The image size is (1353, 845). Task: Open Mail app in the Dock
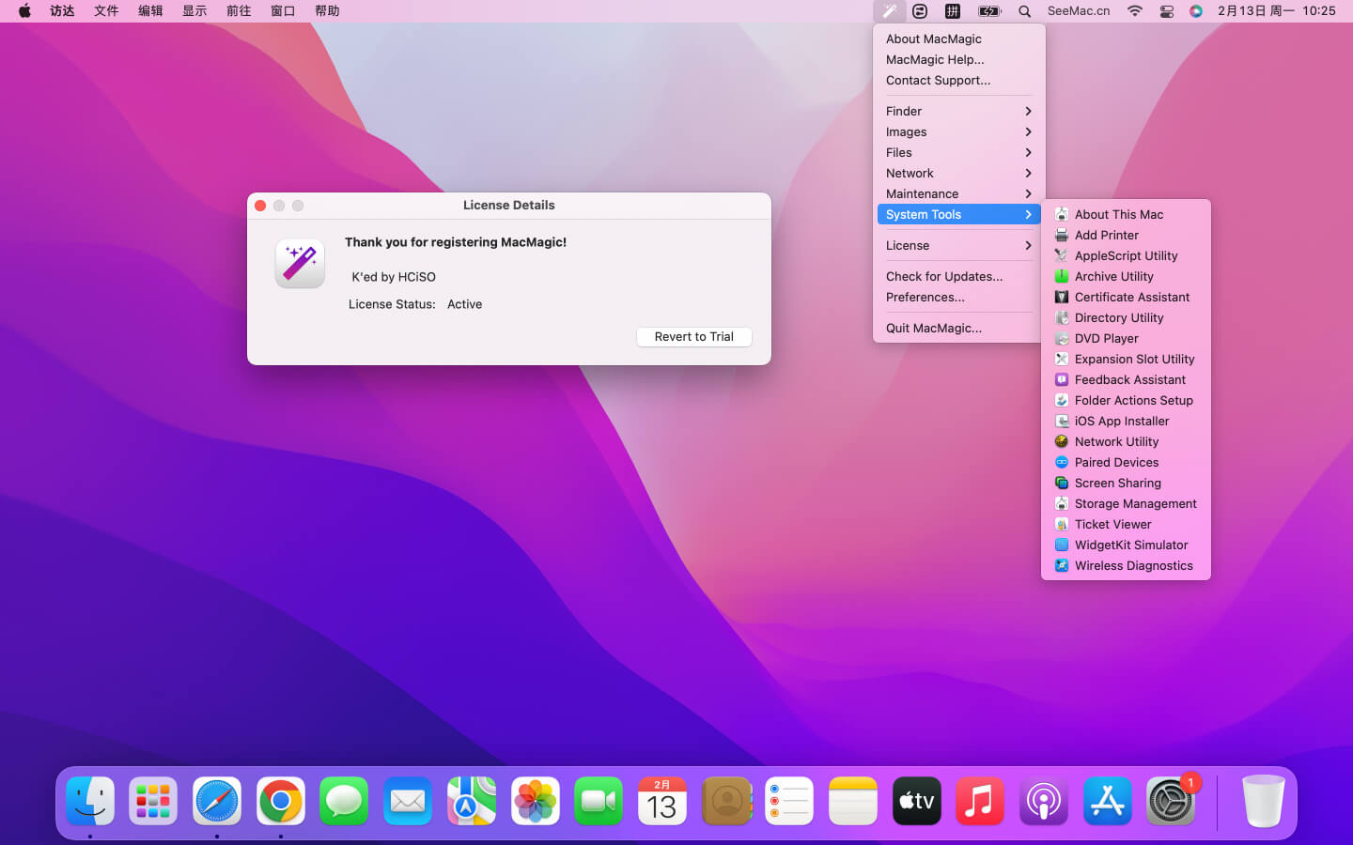coord(408,802)
